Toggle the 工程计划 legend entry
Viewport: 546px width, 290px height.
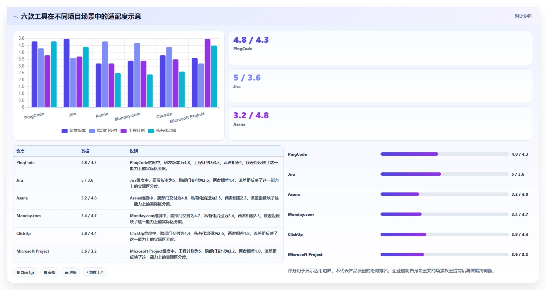[133, 131]
